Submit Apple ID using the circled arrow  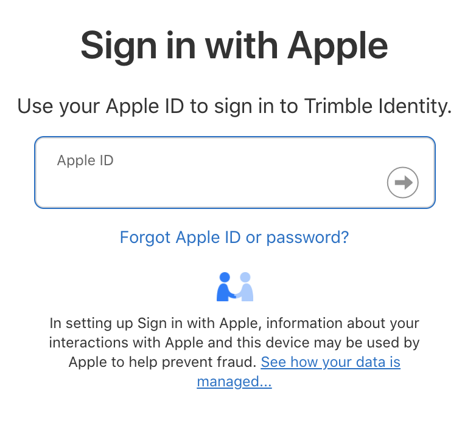point(402,182)
